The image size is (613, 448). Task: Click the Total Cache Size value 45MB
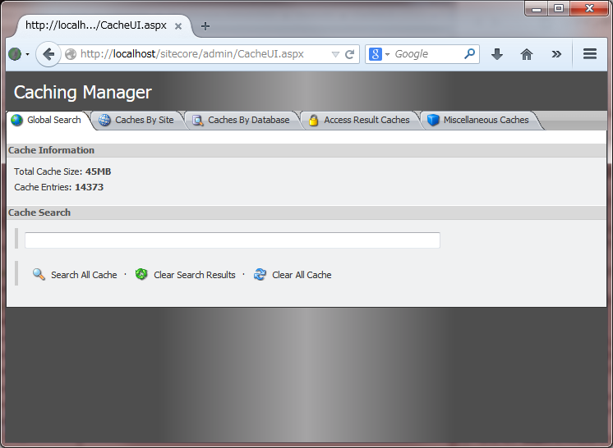point(98,171)
